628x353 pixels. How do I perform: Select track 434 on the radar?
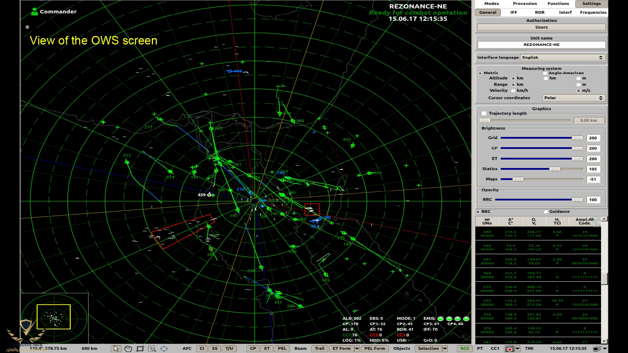pos(369,173)
